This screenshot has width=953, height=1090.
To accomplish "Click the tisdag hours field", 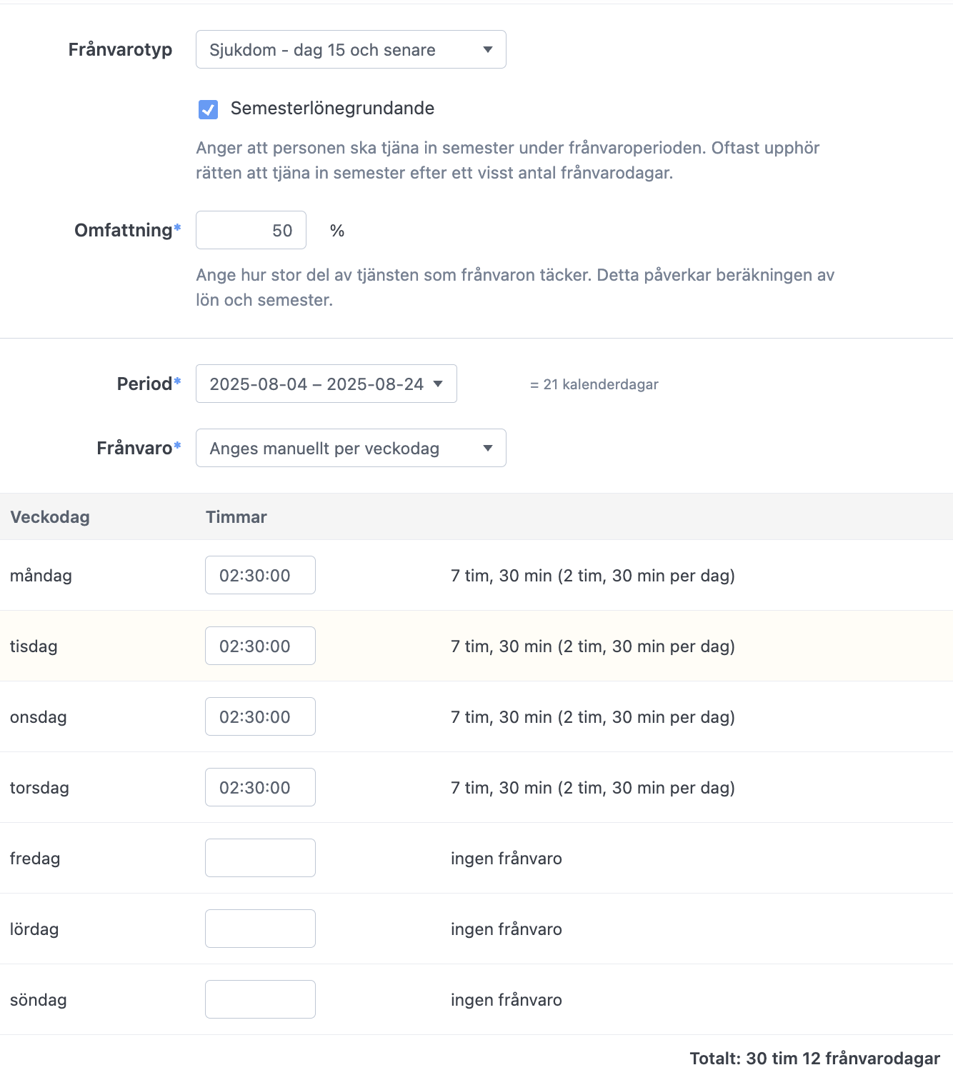I will [260, 646].
